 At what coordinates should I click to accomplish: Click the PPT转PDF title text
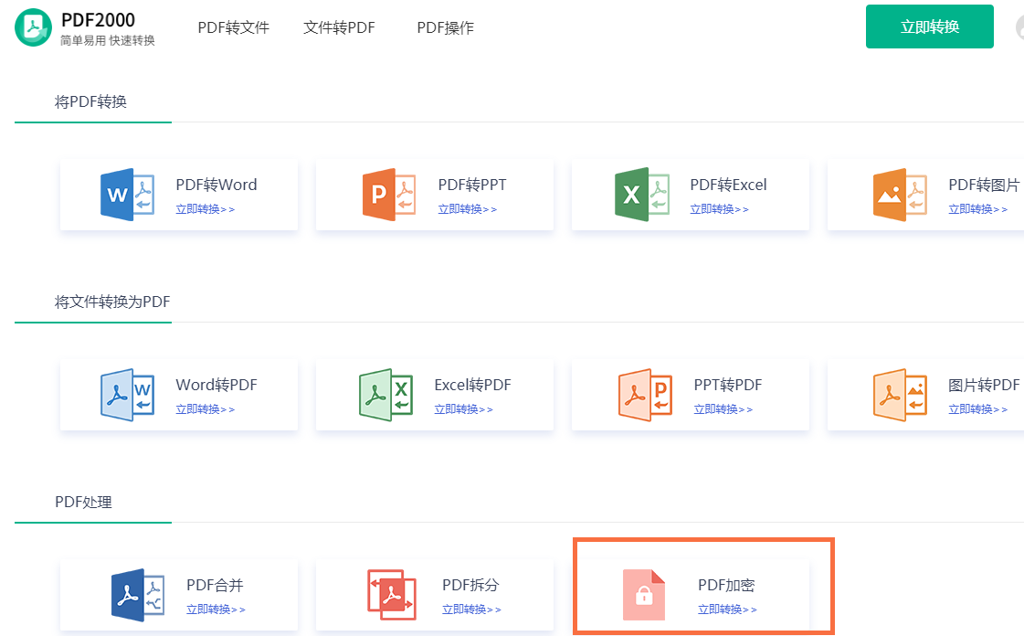coord(728,386)
